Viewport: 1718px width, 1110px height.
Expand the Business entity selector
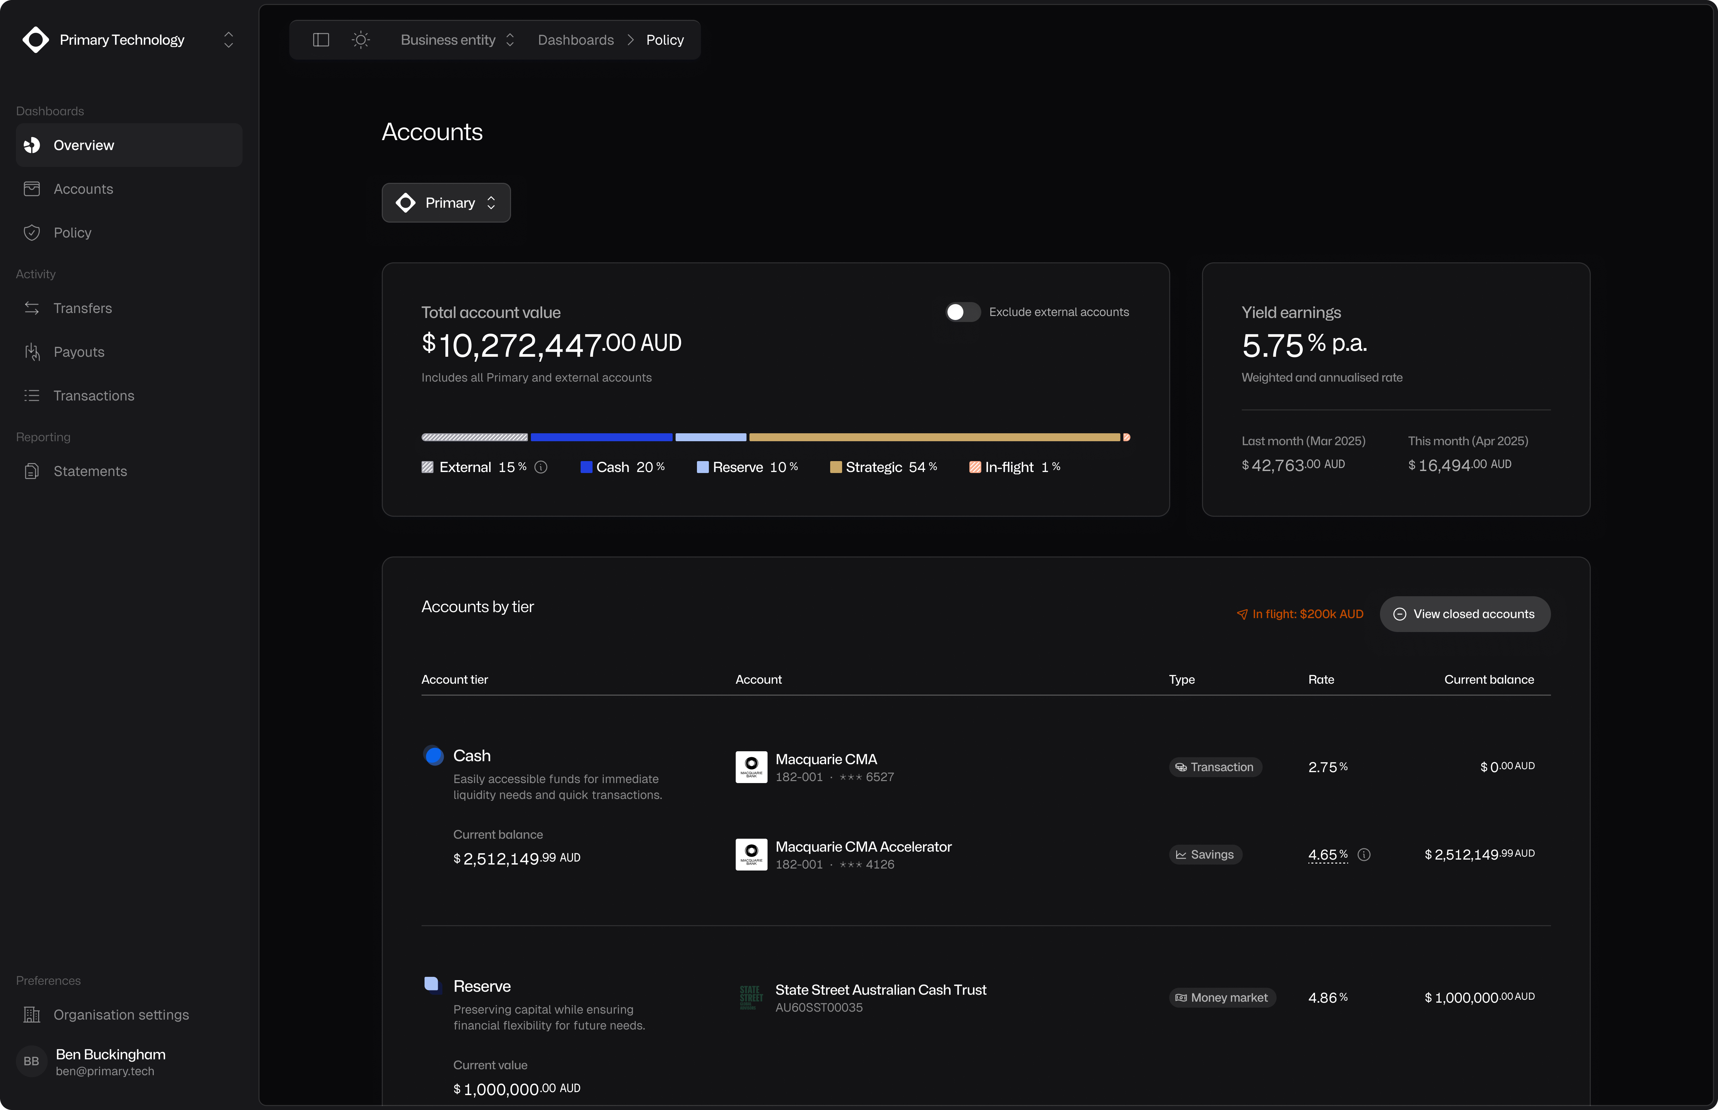pyautogui.click(x=457, y=40)
